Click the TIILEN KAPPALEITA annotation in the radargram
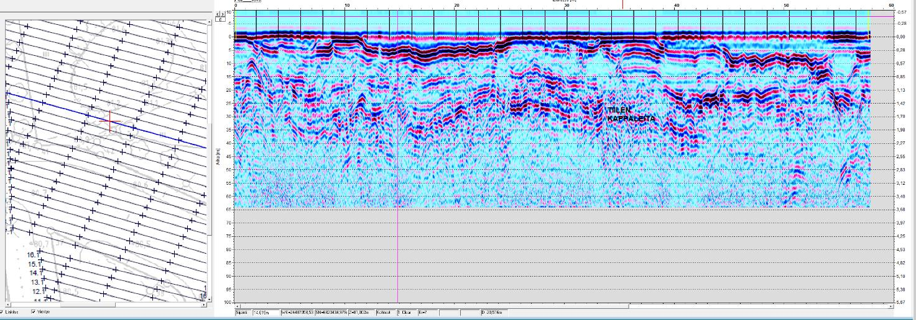The width and height of the screenshot is (916, 320). 631,114
